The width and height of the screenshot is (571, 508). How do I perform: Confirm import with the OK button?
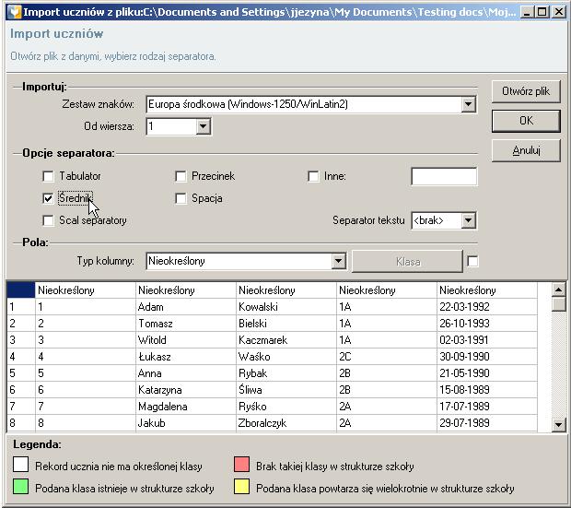[526, 121]
